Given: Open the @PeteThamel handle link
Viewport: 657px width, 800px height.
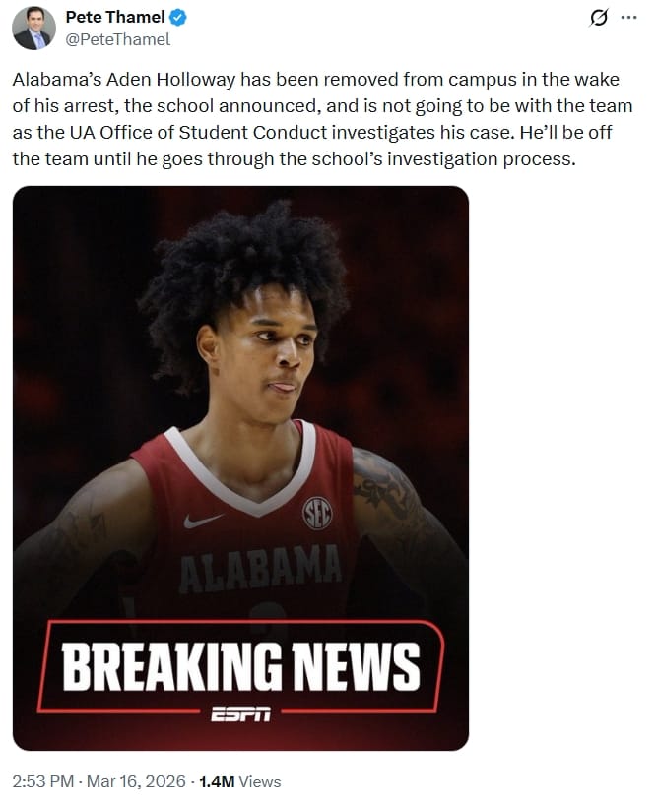Looking at the screenshot, I should tap(117, 39).
